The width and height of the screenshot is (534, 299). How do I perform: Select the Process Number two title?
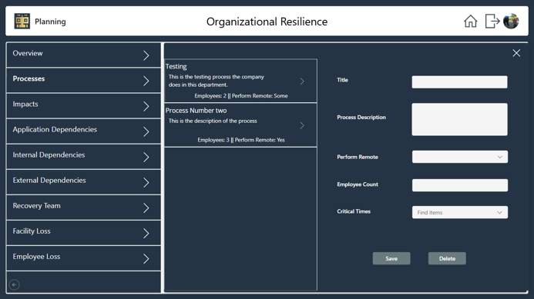point(196,111)
